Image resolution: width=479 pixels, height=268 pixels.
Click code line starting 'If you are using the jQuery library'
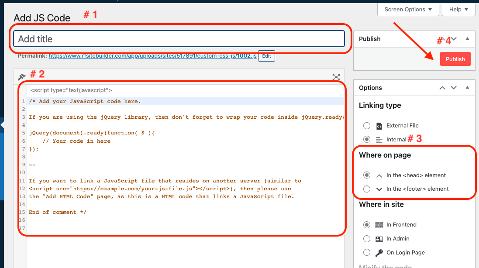pos(186,117)
